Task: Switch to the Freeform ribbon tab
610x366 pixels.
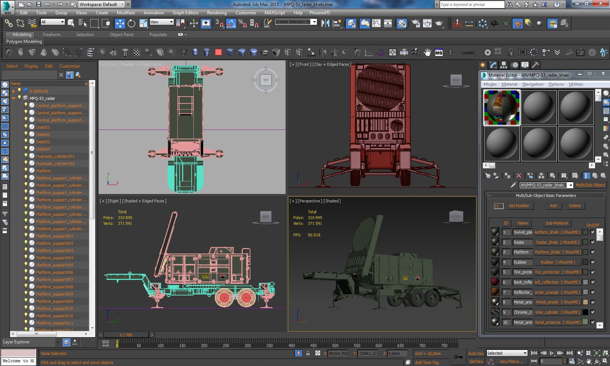Action: pos(52,35)
